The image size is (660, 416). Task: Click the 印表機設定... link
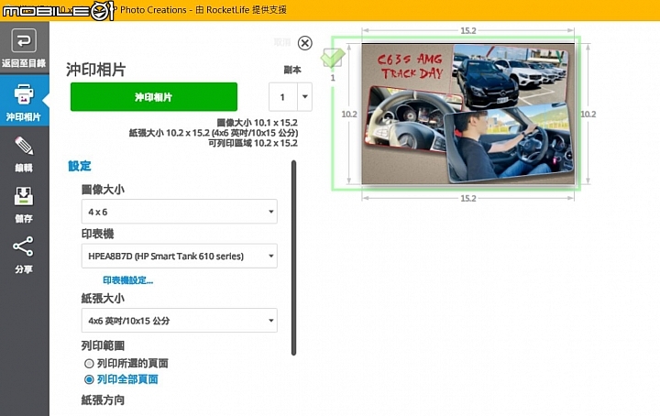[128, 280]
